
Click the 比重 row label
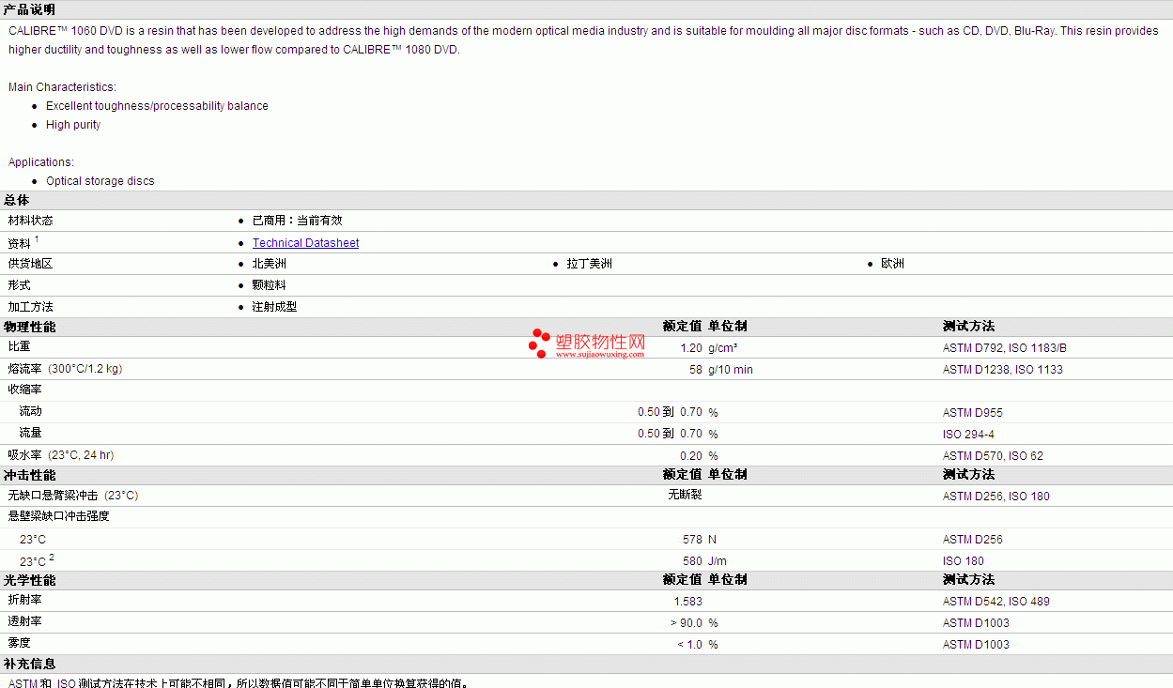[x=20, y=347]
